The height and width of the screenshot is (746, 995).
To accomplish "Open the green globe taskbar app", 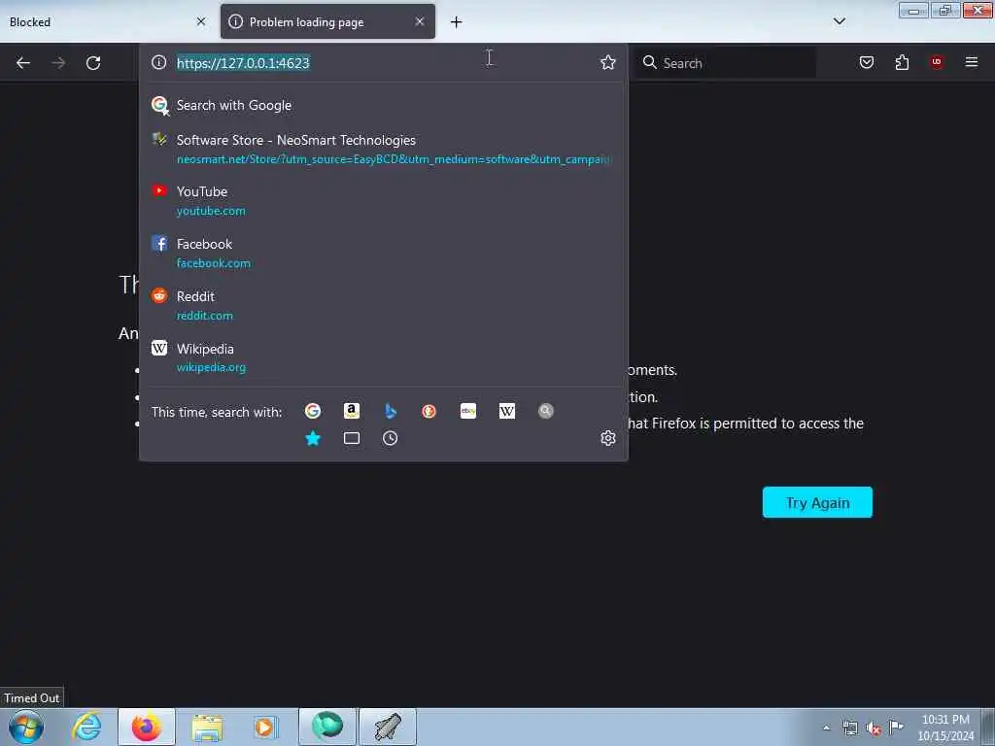I will pyautogui.click(x=327, y=727).
